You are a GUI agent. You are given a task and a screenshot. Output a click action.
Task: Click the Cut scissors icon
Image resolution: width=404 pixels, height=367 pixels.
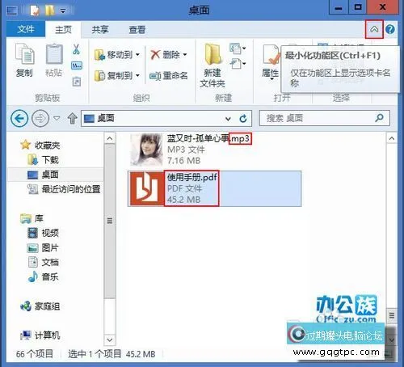coord(76,49)
